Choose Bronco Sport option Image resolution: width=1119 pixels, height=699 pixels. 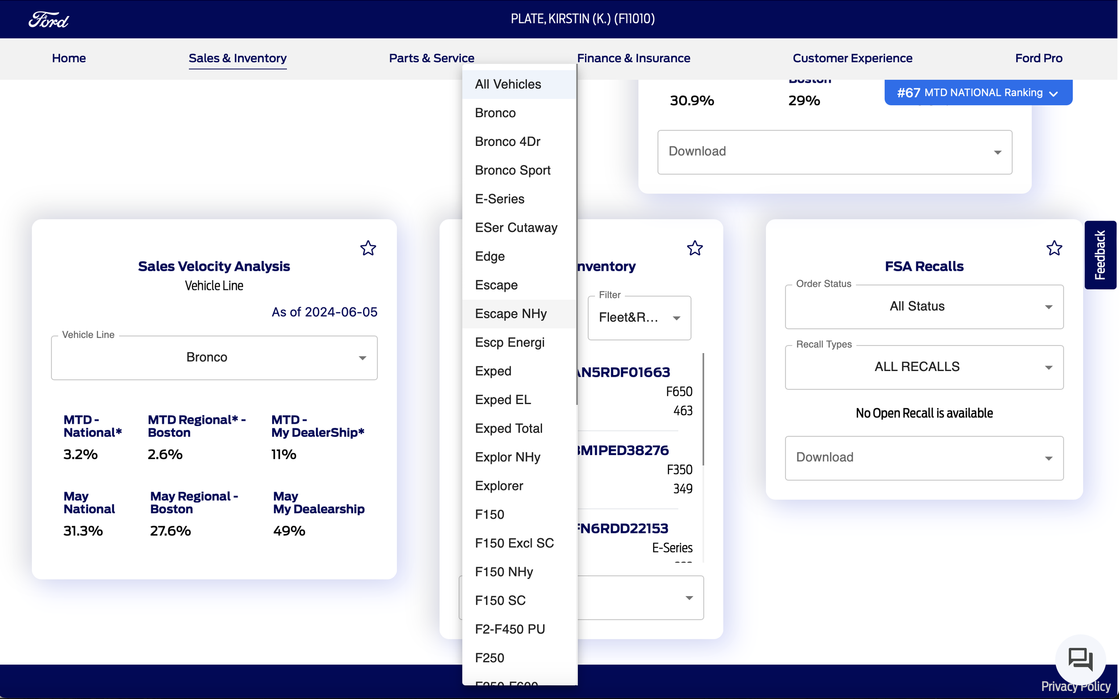click(x=519, y=170)
